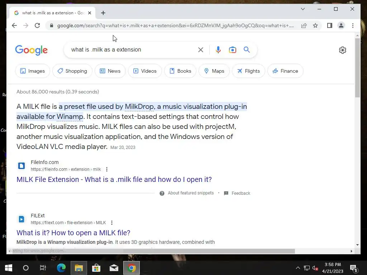This screenshot has height=275, width=367.
Task: Click the horizontal scrollbar right arrow
Action: (351, 251)
